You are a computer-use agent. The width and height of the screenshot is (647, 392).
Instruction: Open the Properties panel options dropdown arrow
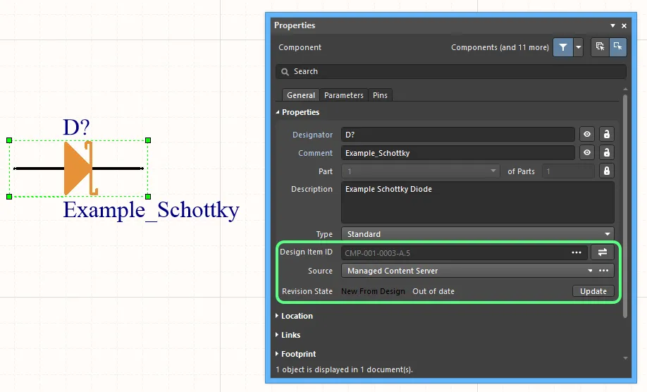[612, 25]
